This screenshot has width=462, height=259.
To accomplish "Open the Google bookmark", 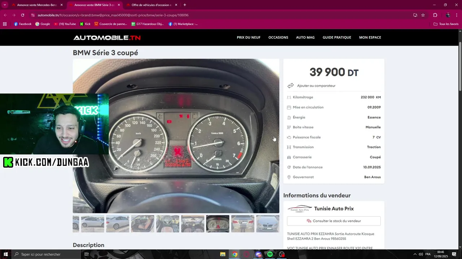I will tap(43, 24).
